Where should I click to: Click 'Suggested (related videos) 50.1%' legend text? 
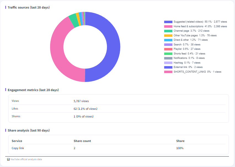(193, 22)
